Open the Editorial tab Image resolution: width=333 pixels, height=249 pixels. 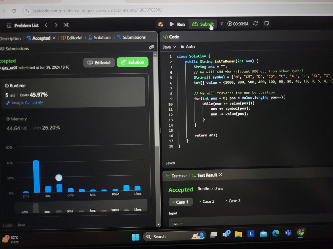(72, 38)
